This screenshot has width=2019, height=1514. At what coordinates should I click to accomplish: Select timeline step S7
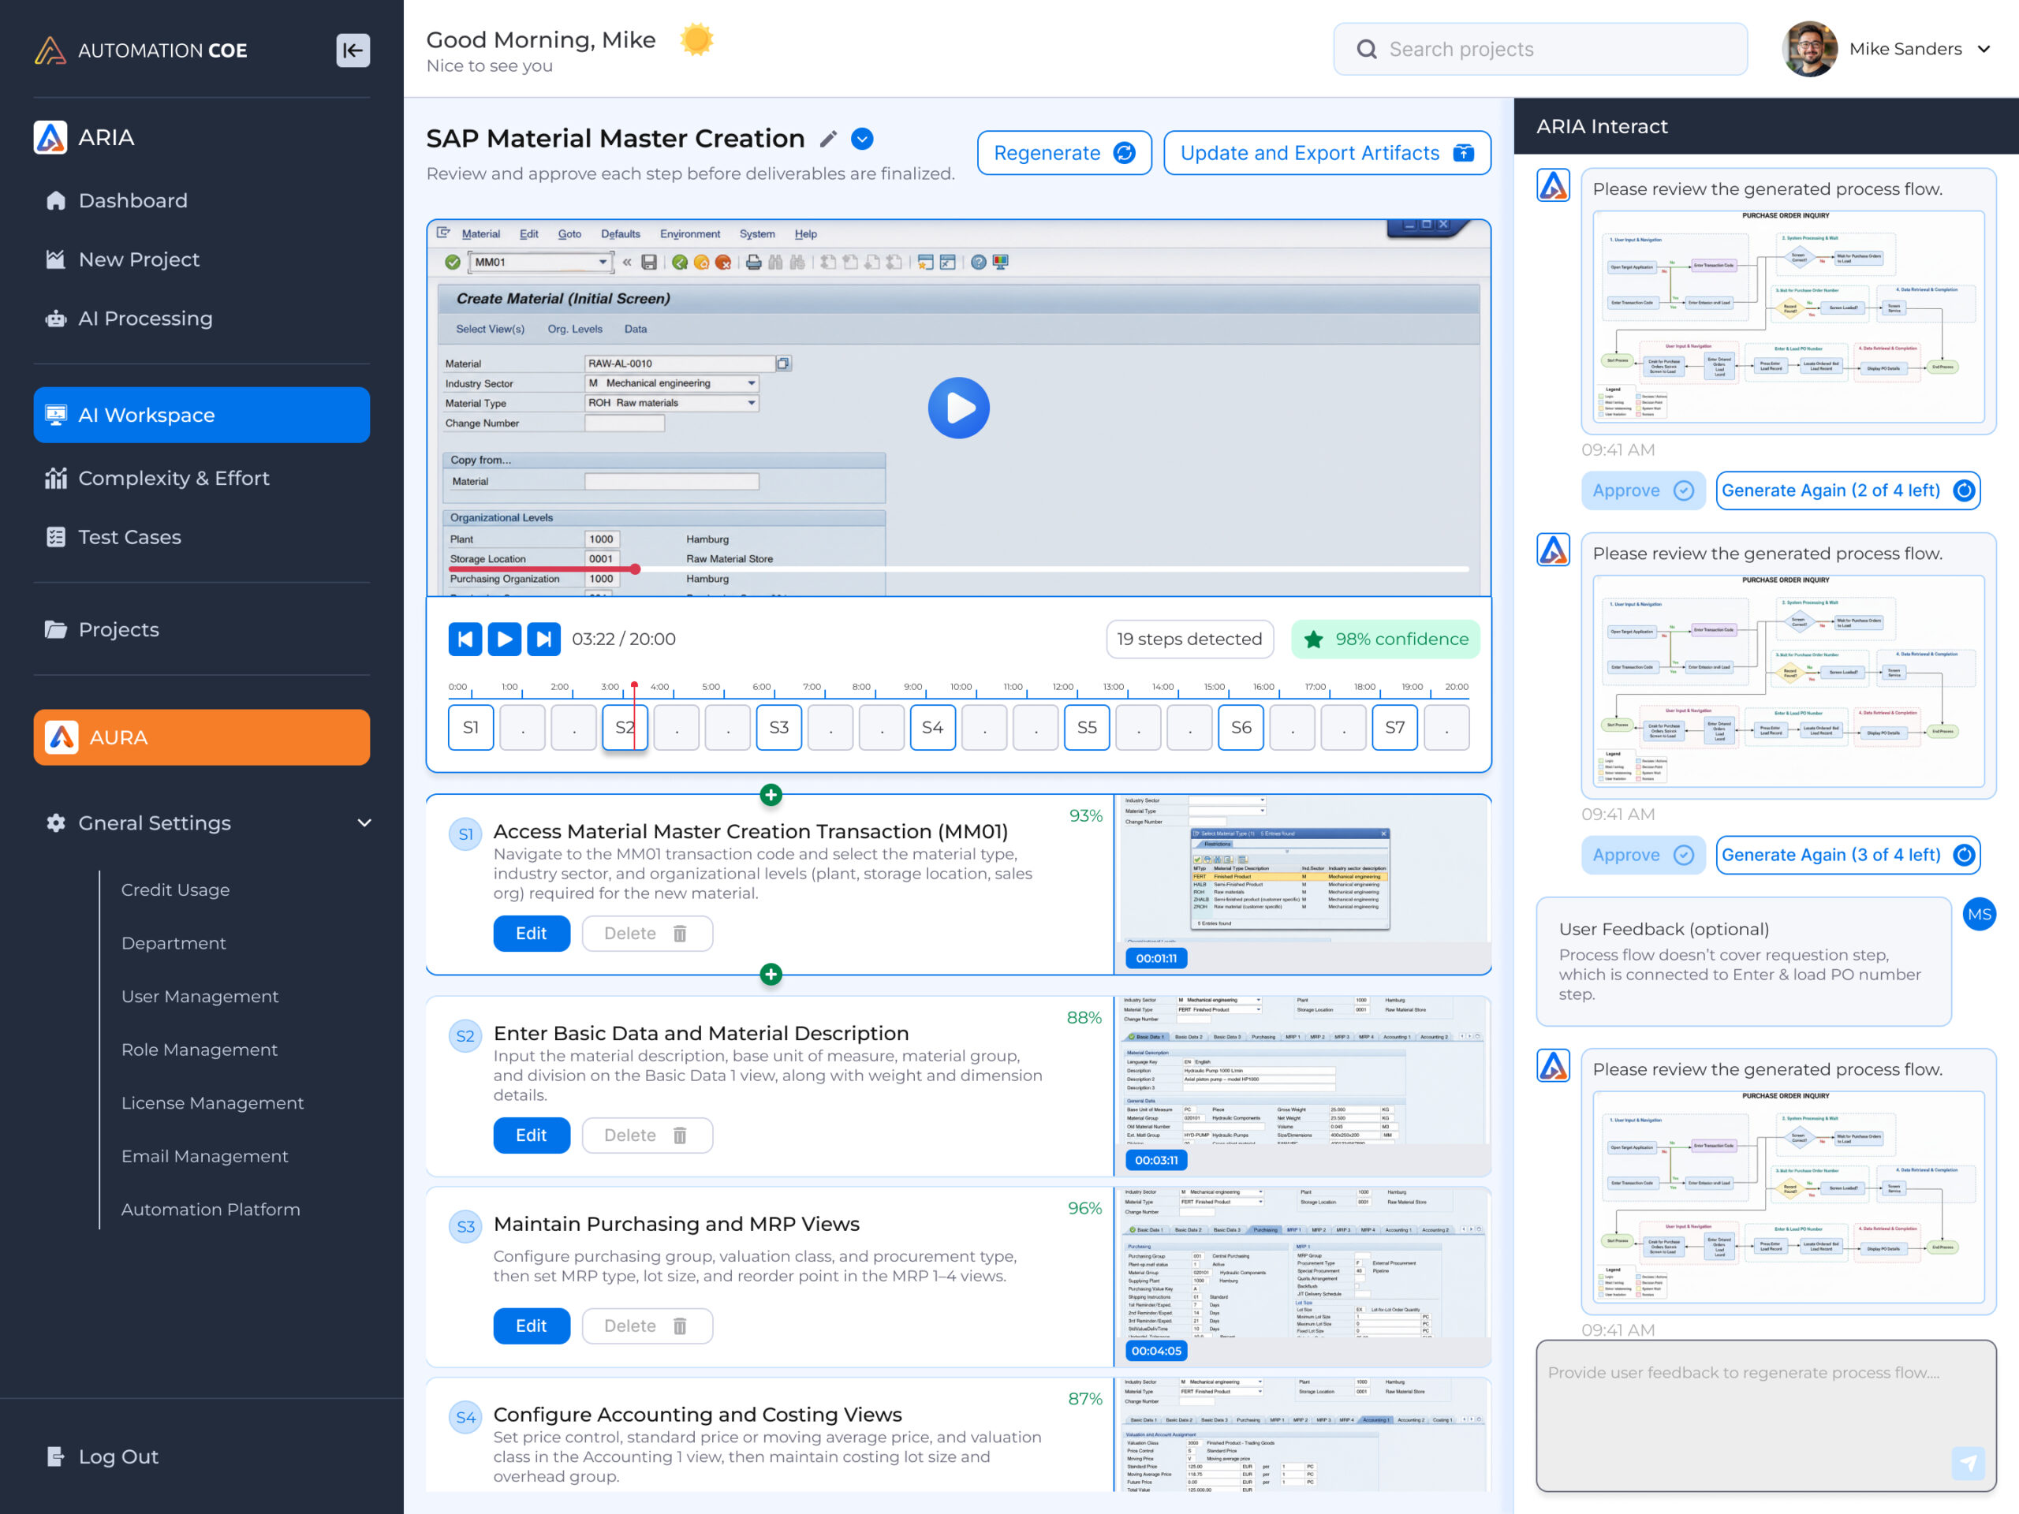click(x=1394, y=727)
